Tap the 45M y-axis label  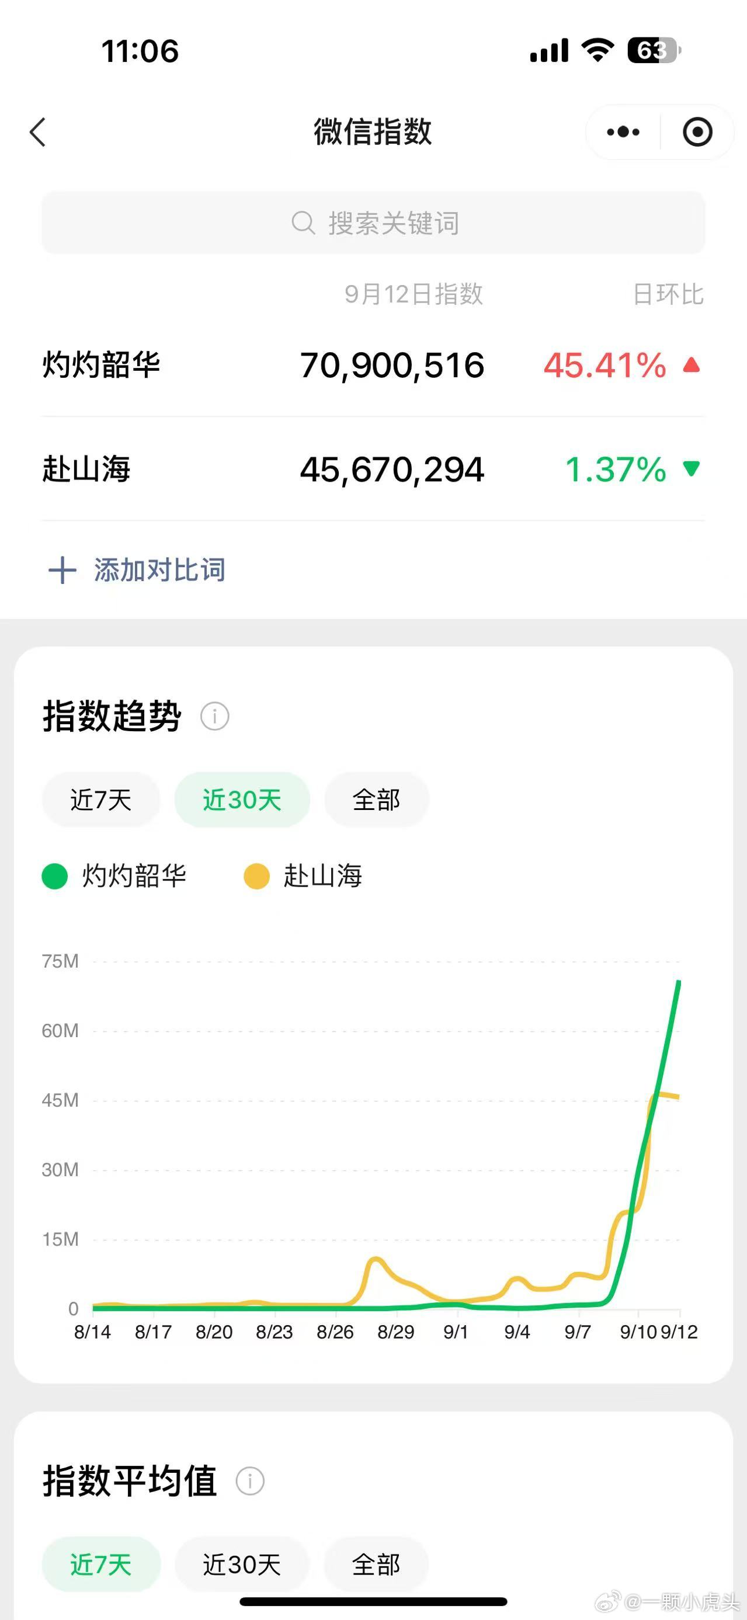tap(60, 1100)
